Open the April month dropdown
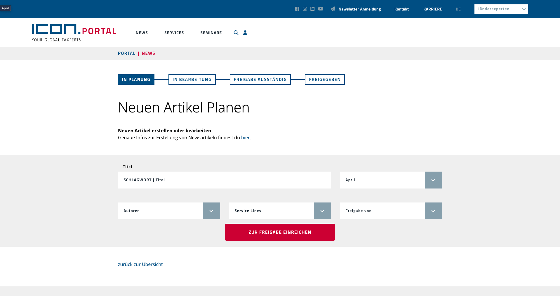 (391, 180)
